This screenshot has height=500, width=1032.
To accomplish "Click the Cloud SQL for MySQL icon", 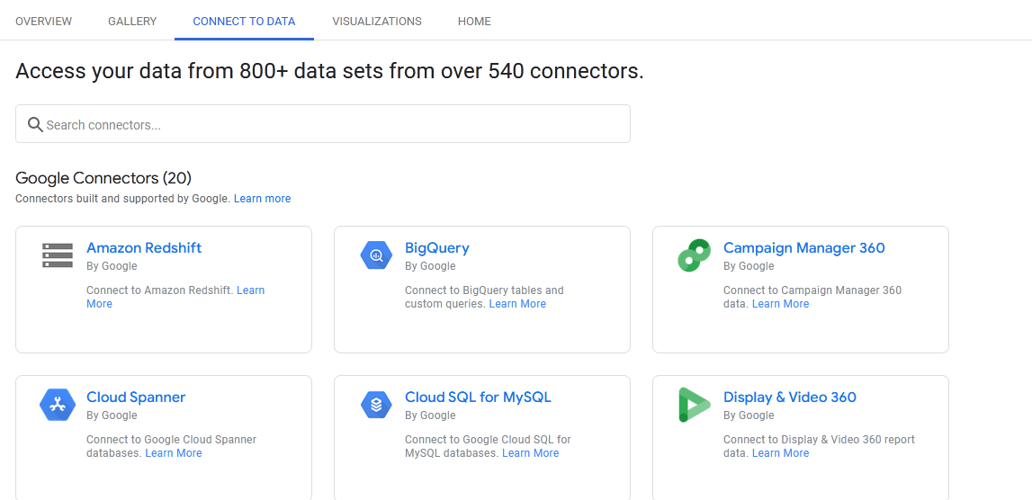I will (x=376, y=405).
